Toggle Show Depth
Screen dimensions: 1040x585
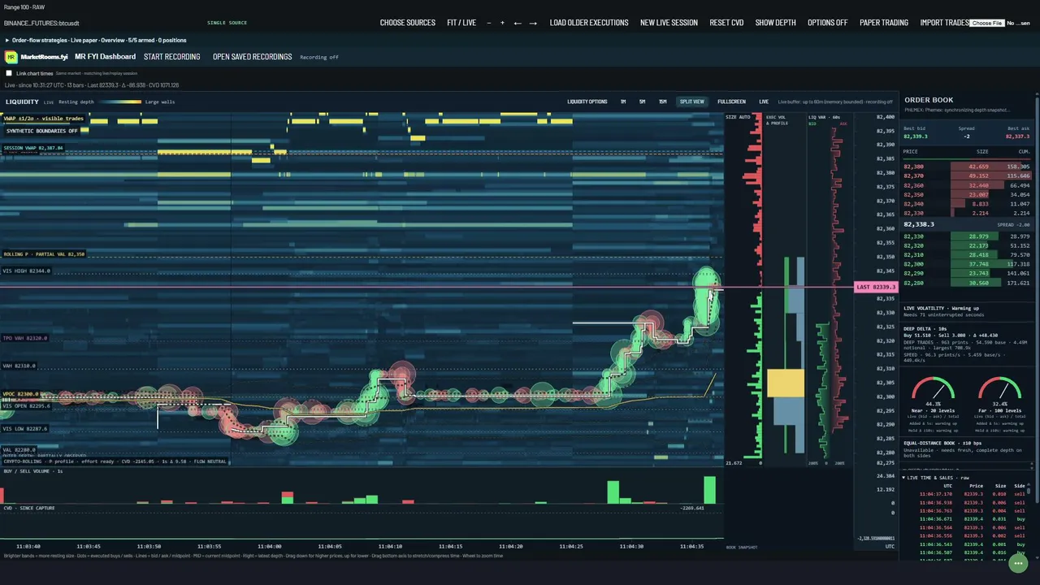click(x=776, y=23)
